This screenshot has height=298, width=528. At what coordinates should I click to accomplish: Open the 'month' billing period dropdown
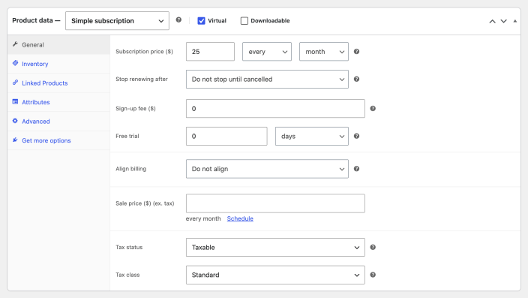[x=323, y=52]
